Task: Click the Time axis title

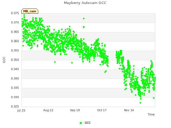Action: [151, 114]
